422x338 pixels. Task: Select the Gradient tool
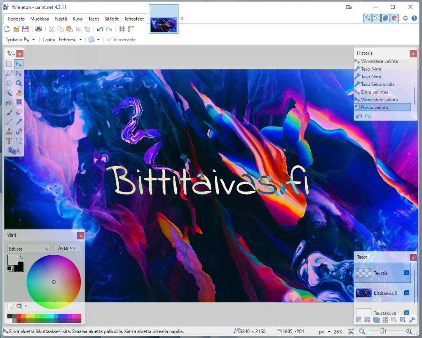coord(19,103)
